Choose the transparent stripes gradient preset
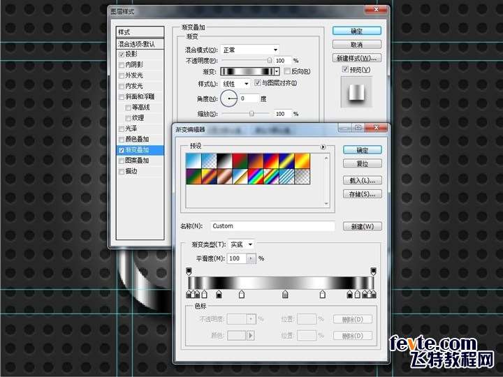Screen dimensions: 503x377 coord(286,177)
